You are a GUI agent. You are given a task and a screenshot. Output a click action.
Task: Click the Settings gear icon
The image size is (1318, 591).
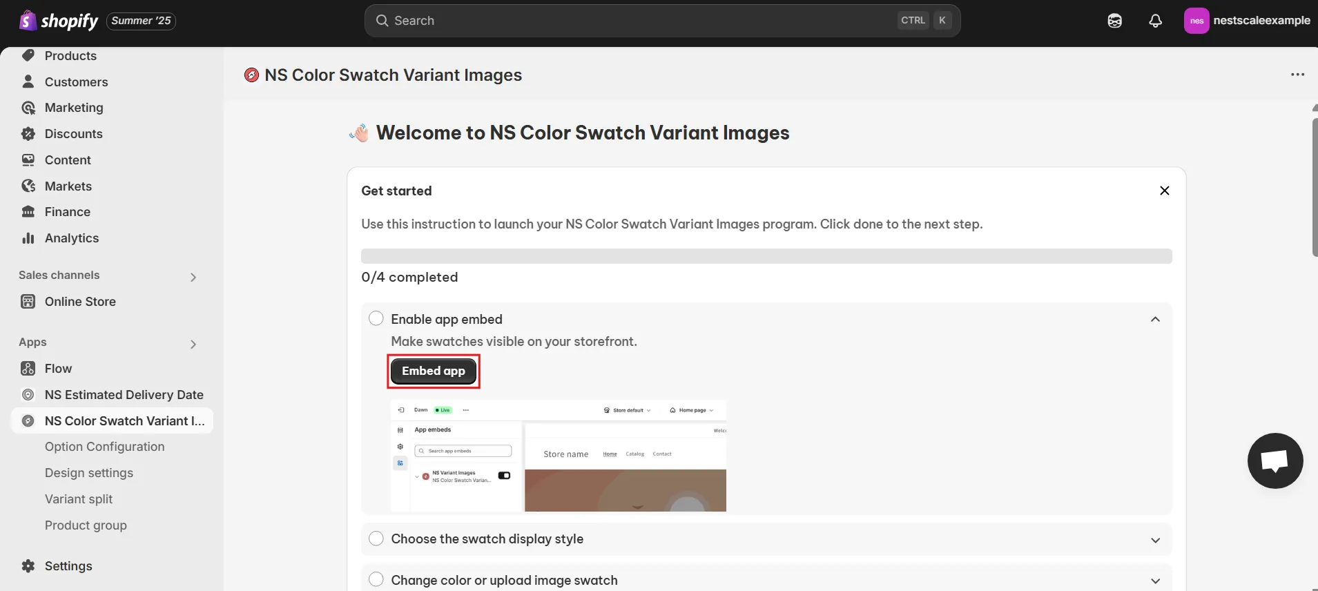28,566
